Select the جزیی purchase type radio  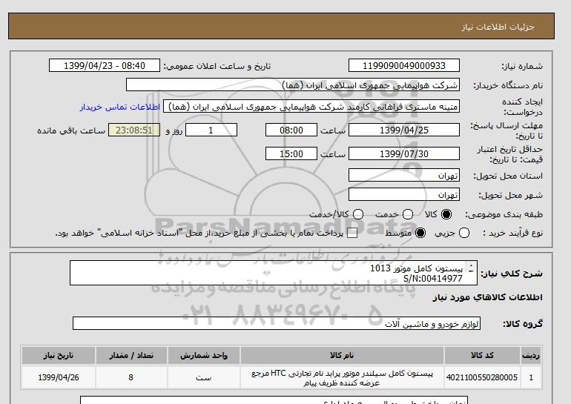coord(464,233)
